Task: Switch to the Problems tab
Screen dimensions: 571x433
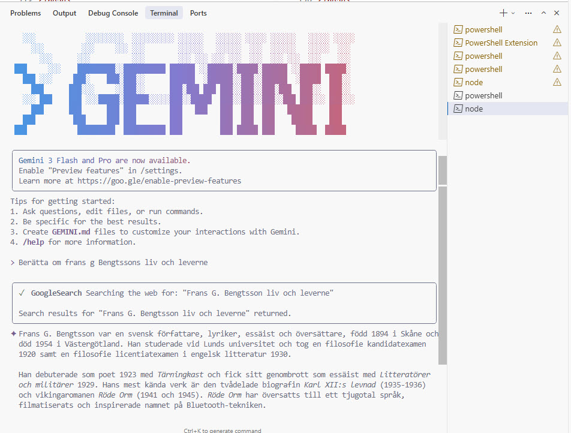Action: [25, 13]
